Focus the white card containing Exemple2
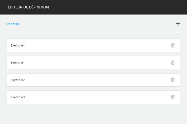This screenshot has height=124, width=187. [x=93, y=80]
